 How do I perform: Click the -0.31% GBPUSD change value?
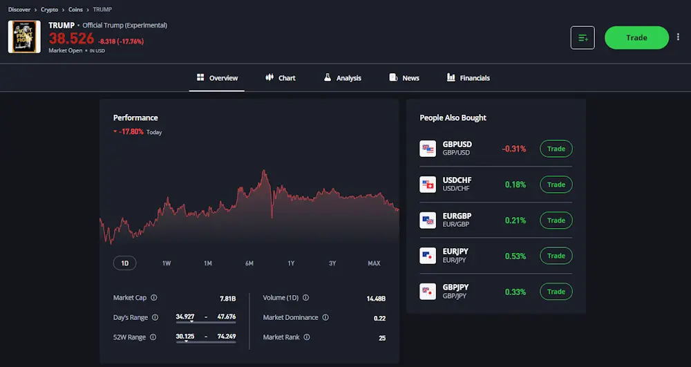click(x=514, y=149)
